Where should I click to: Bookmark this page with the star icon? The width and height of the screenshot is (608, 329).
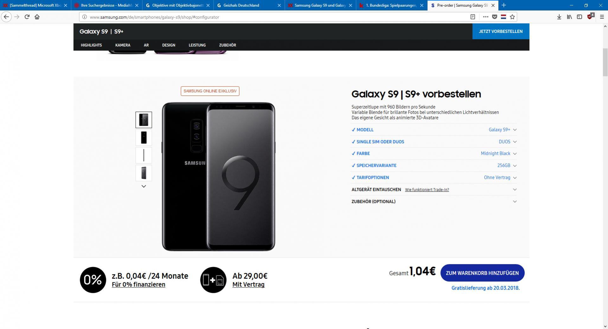[512, 17]
